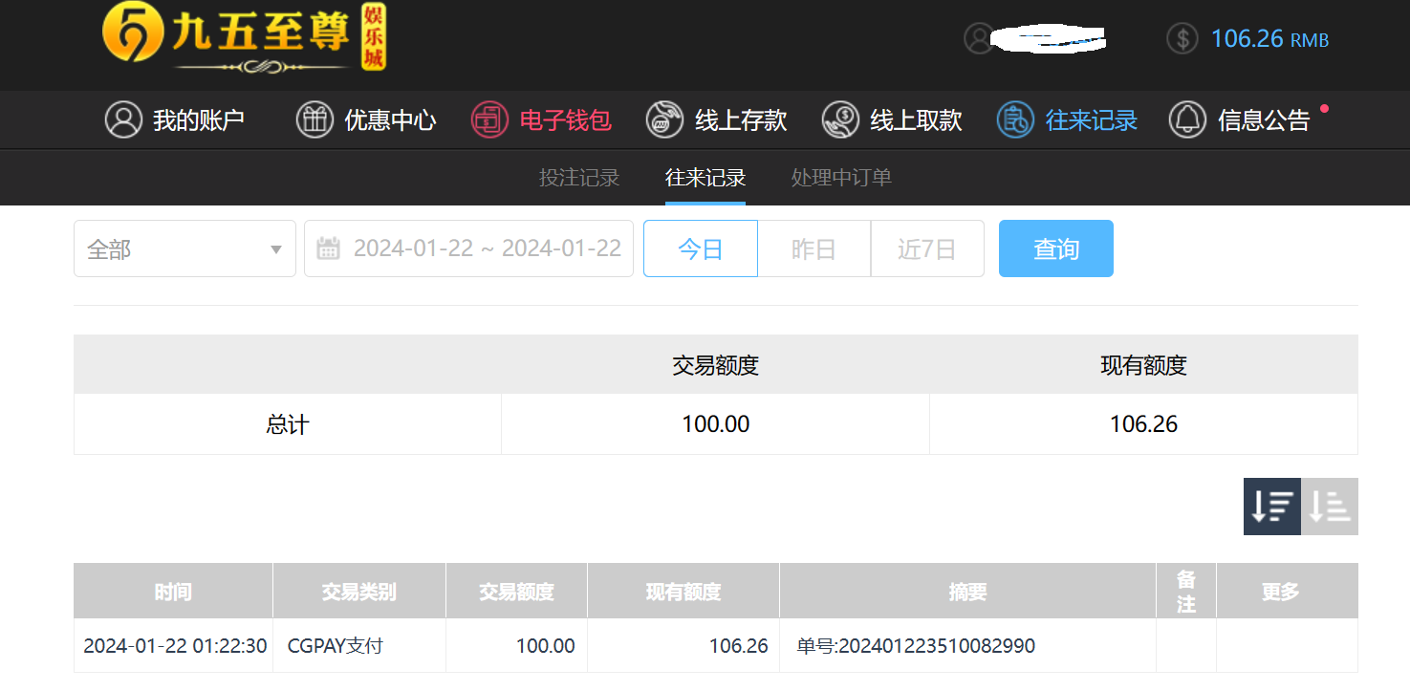This screenshot has width=1410, height=691.
Task: Click the 我的账户 person icon
Action: click(x=123, y=120)
